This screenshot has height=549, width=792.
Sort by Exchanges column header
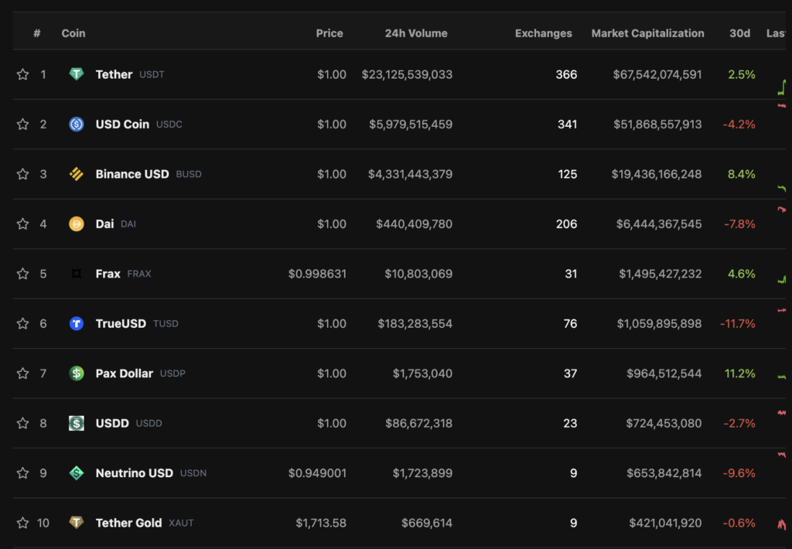pyautogui.click(x=544, y=33)
